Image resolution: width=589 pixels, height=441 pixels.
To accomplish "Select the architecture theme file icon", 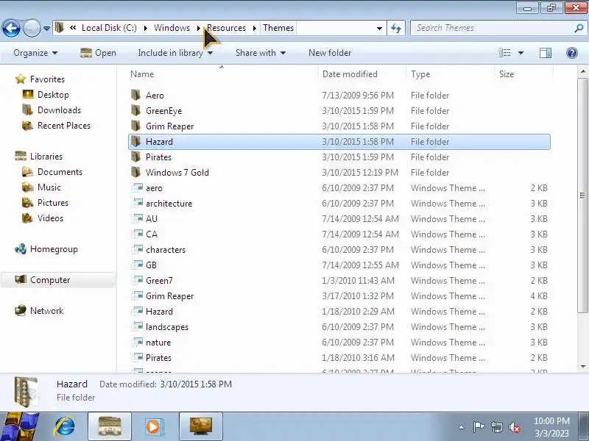I will click(137, 203).
